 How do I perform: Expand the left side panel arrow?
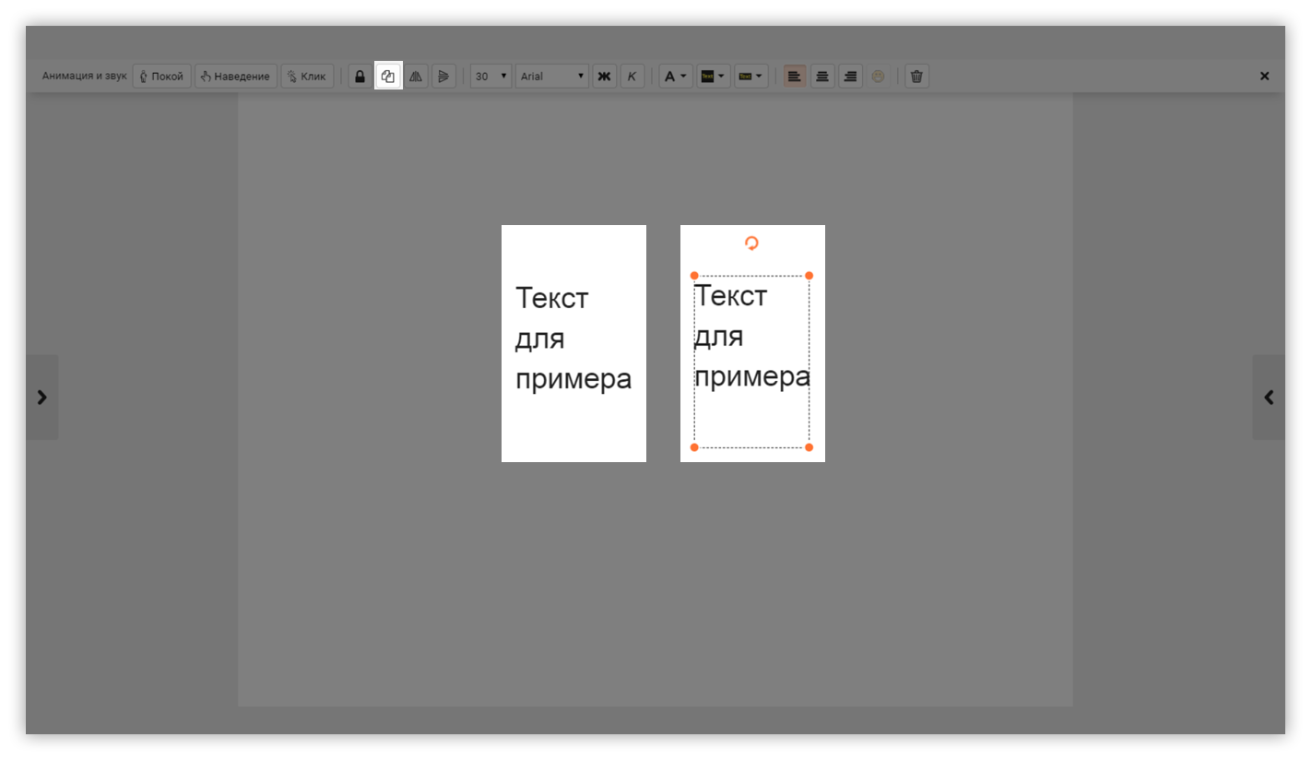(x=41, y=397)
